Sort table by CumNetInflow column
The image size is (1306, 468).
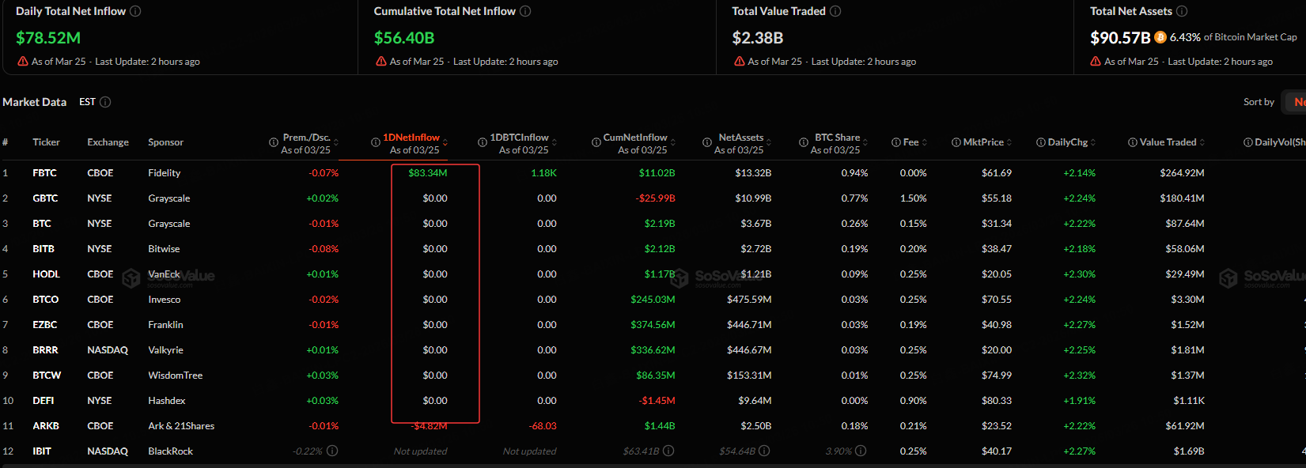click(673, 142)
